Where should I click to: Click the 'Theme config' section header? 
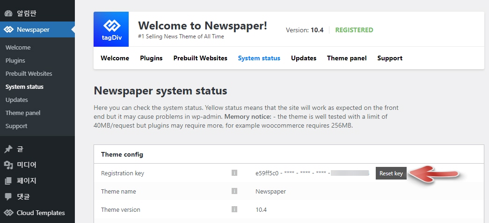tap(122, 154)
